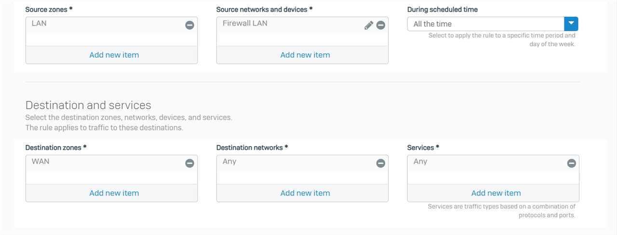Select the WAN entry in Destination zones
617x235 pixels.
40,161
